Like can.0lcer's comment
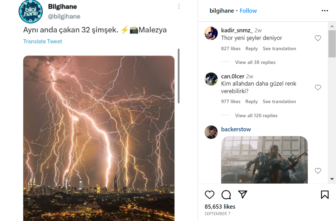The image size is (336, 221). pyautogui.click(x=318, y=88)
